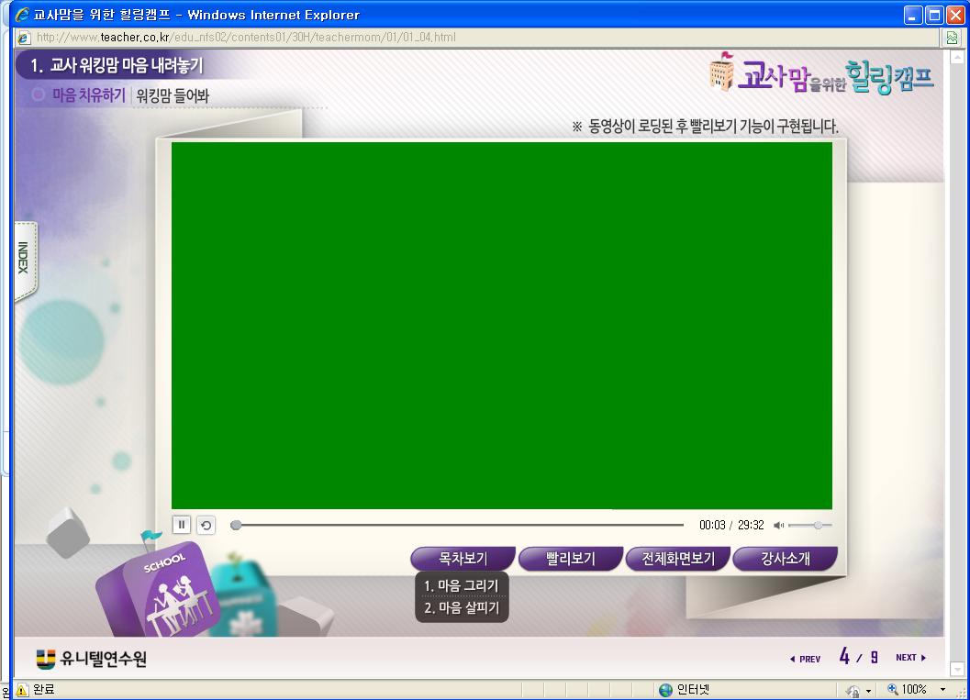970x700 pixels.
Task: Open the 목차보기 table of contents
Action: (x=463, y=559)
